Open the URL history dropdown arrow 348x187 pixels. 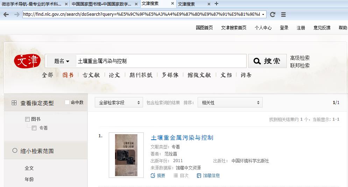tap(263, 14)
